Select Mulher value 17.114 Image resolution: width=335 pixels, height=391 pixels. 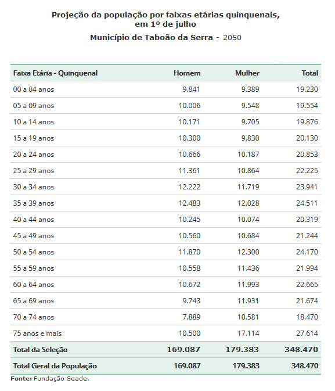tap(248, 333)
